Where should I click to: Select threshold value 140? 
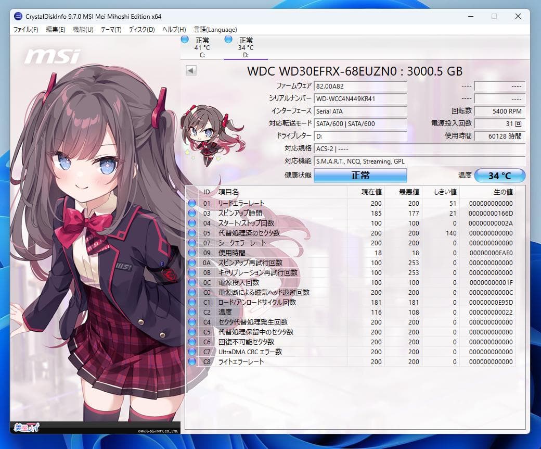click(451, 233)
